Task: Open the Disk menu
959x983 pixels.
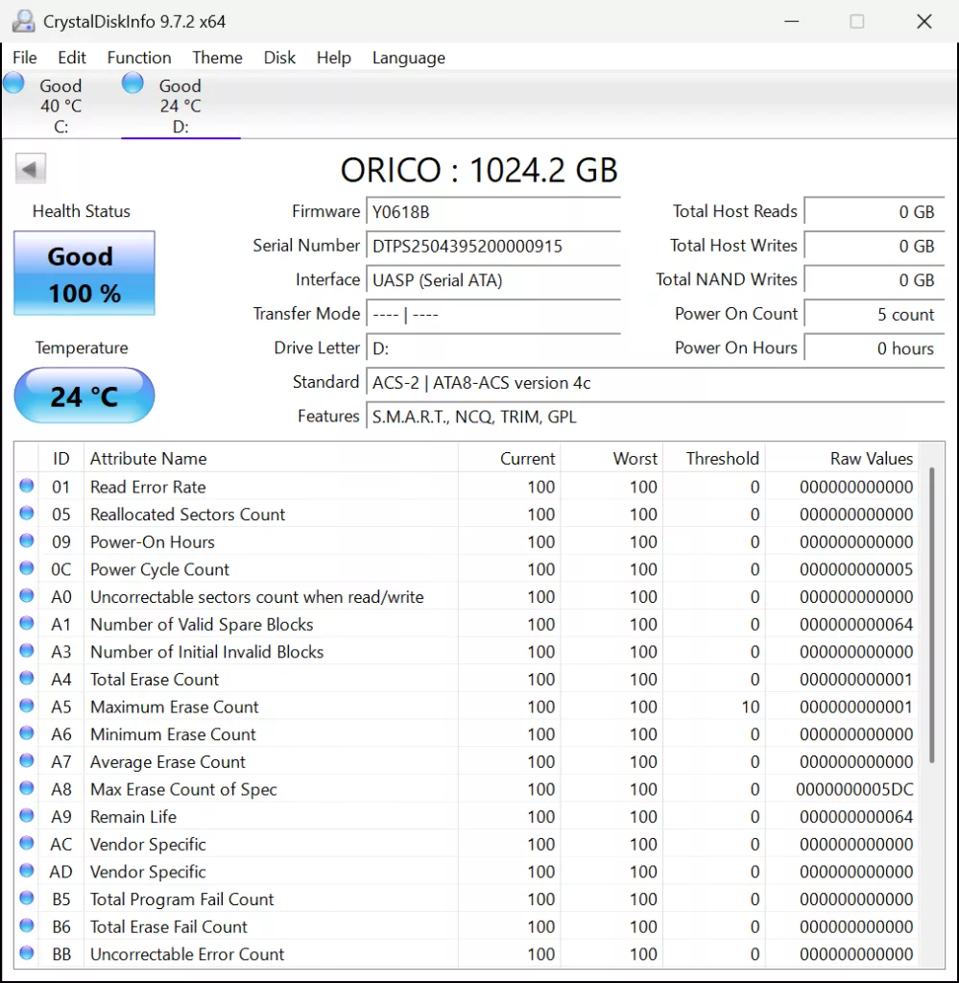Action: (x=279, y=58)
